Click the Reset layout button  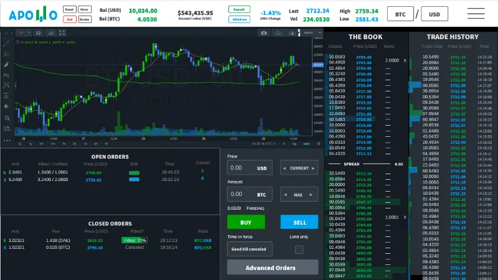pyautogui.click(x=70, y=9)
